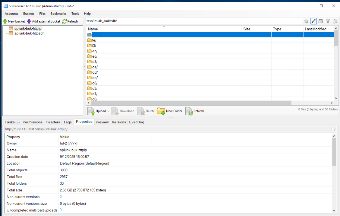Sort files by the Size column header
340x216 pixels.
pos(256,29)
